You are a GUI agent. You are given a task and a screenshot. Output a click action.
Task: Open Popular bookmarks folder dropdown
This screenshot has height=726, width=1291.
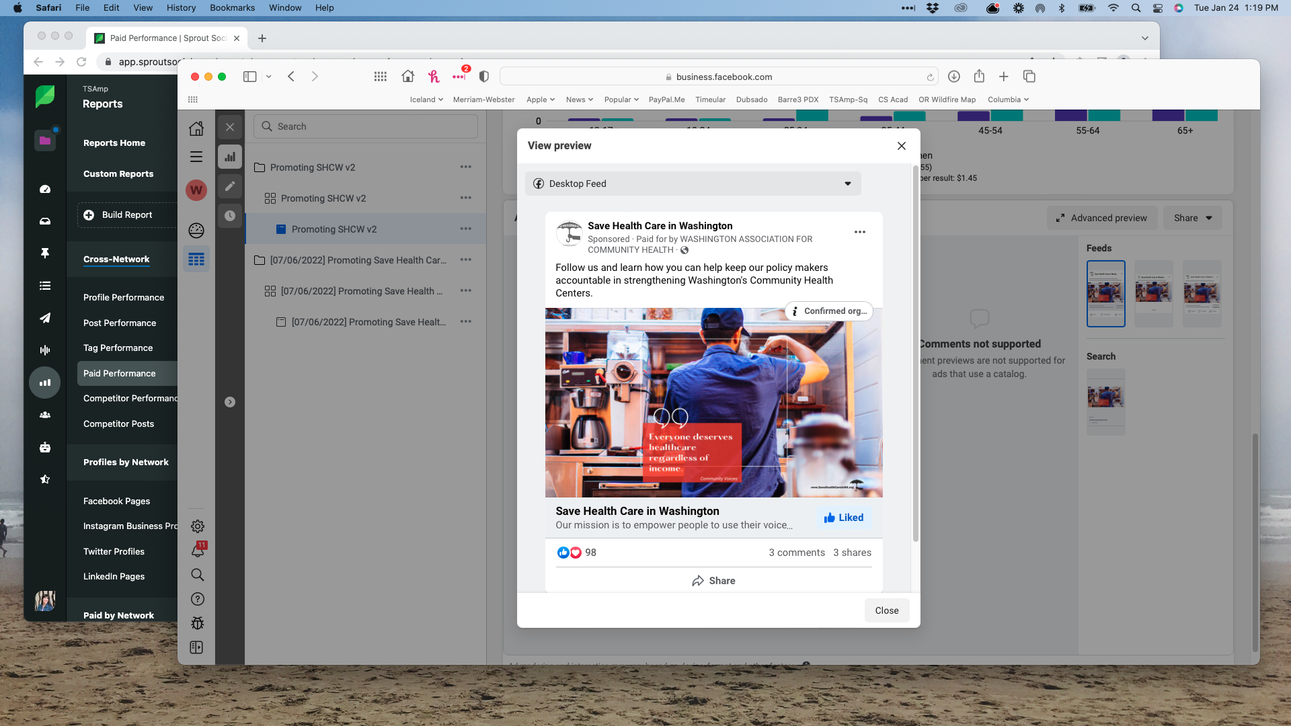tap(621, 99)
